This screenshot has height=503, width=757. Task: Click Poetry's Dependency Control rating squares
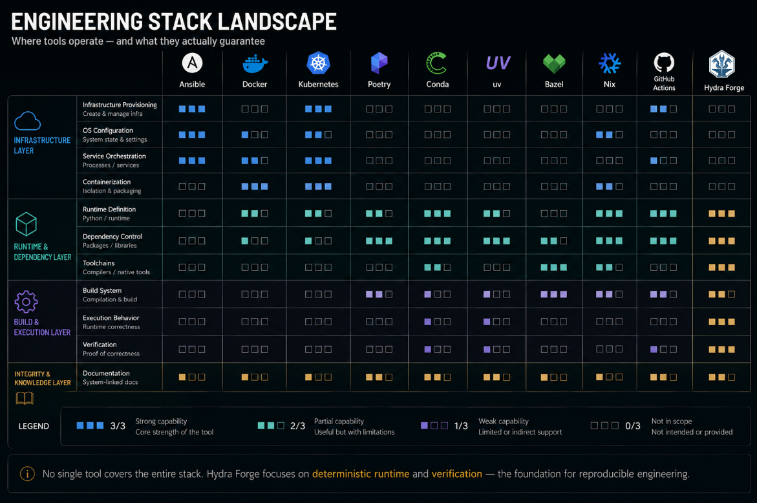click(379, 241)
